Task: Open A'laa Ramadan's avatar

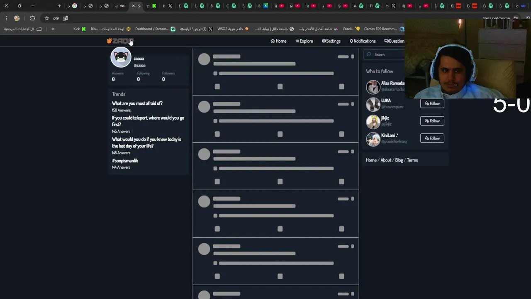Action: (373, 87)
